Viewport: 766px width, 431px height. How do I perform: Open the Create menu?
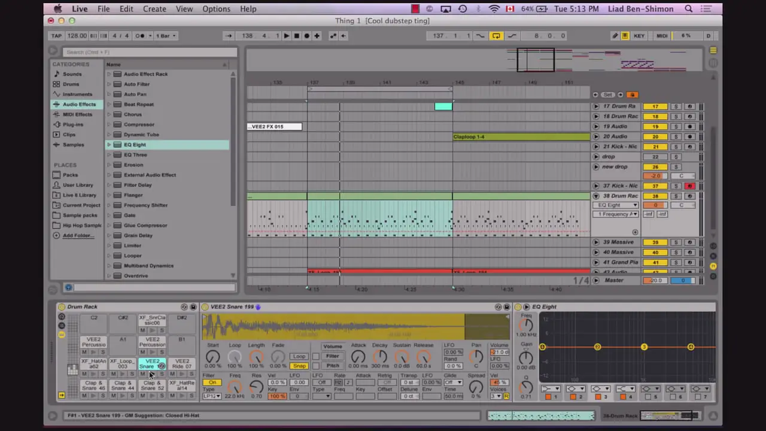pyautogui.click(x=154, y=9)
